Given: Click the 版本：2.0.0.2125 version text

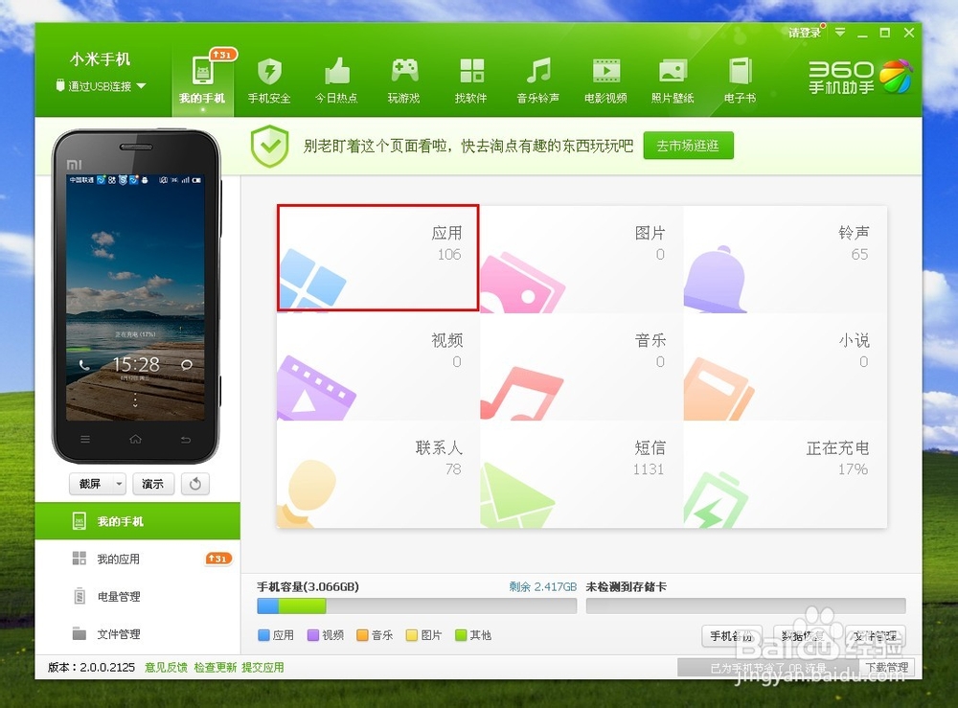Looking at the screenshot, I should [x=92, y=667].
